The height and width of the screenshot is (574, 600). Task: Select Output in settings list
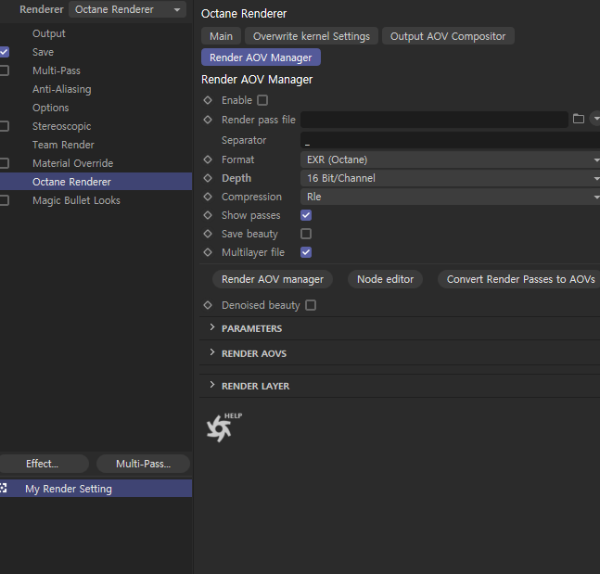(x=49, y=33)
